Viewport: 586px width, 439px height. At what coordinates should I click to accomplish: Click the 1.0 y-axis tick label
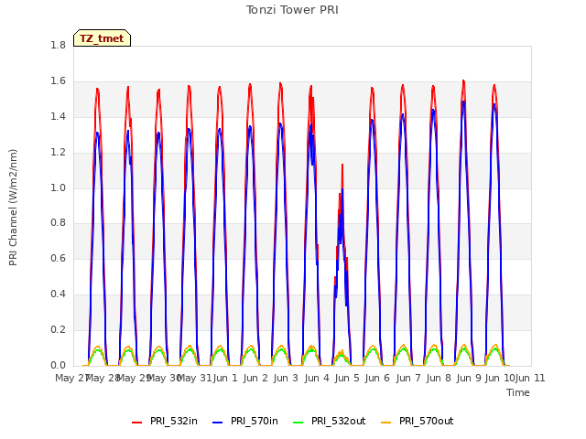tap(58, 187)
